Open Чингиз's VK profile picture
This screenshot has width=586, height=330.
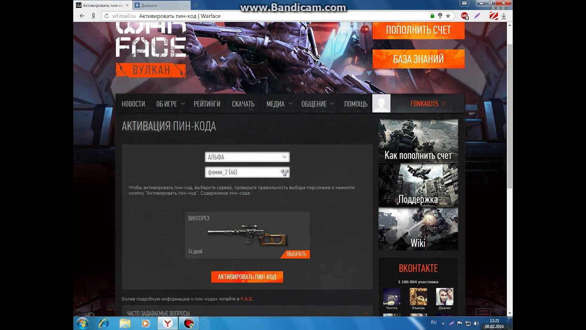click(392, 297)
